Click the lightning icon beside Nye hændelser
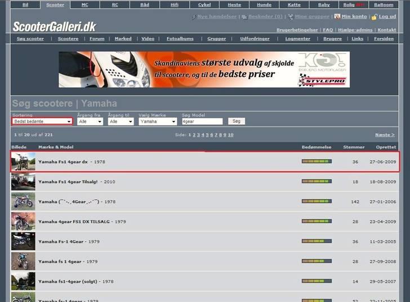 pos(194,17)
